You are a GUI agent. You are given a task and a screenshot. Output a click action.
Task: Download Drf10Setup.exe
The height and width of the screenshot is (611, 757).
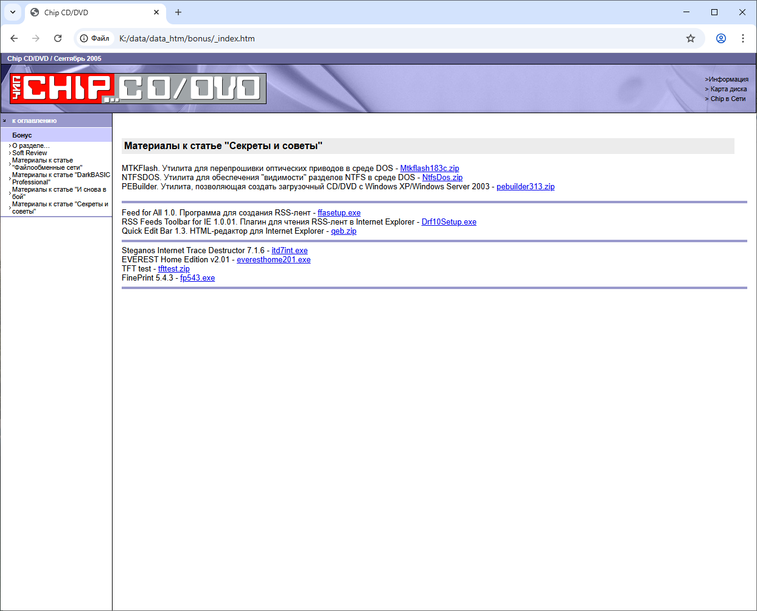click(x=449, y=222)
